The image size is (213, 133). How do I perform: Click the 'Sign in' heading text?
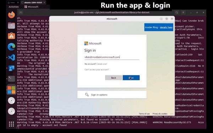(x=90, y=50)
